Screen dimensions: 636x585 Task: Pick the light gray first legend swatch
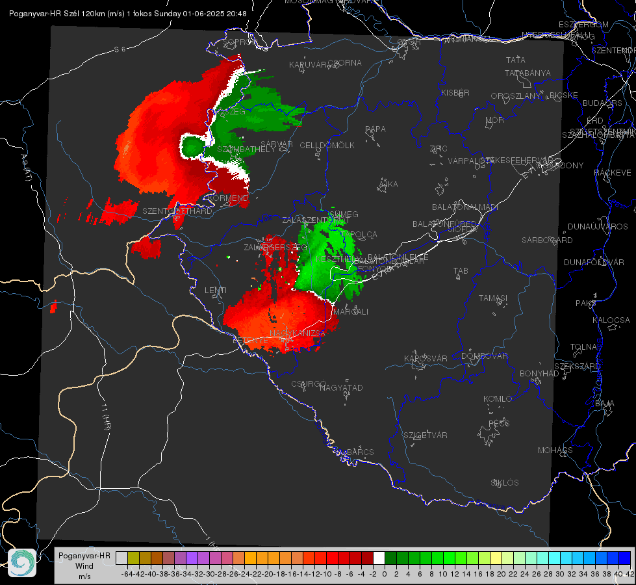(121, 558)
